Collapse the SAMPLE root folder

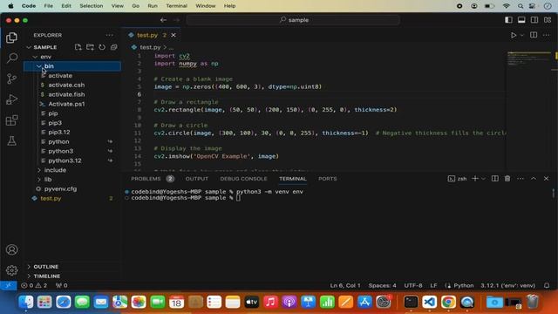point(29,47)
